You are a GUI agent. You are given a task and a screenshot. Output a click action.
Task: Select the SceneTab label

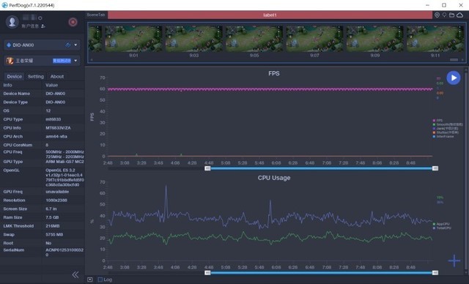(x=96, y=15)
